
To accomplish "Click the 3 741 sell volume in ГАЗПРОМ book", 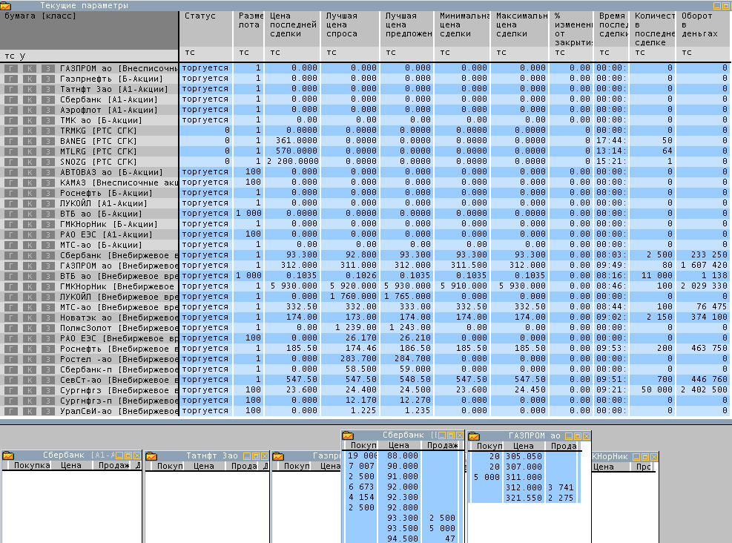I will [x=560, y=487].
